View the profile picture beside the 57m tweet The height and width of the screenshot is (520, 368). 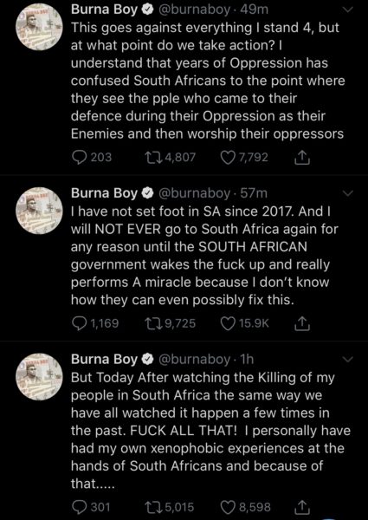pyautogui.click(x=39, y=211)
